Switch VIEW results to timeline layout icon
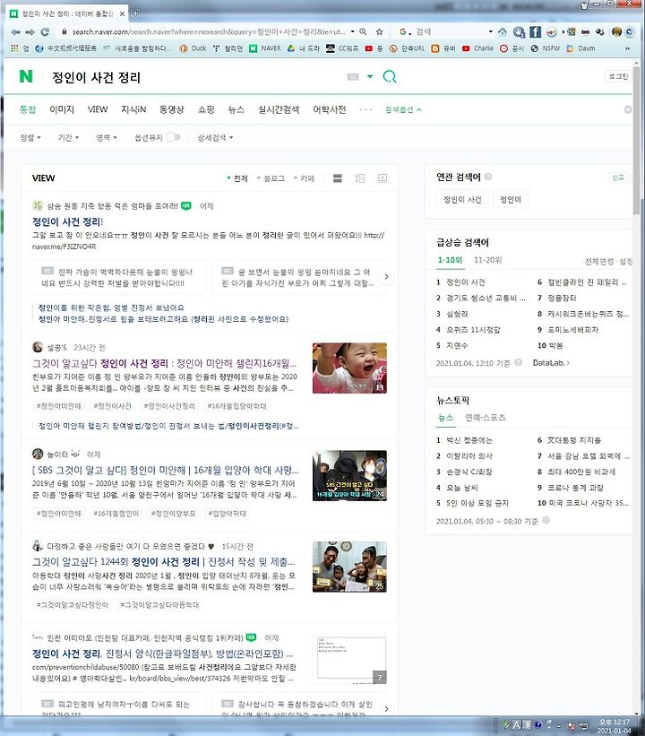Screen dimensions: 645x736 pyautogui.click(x=360, y=178)
